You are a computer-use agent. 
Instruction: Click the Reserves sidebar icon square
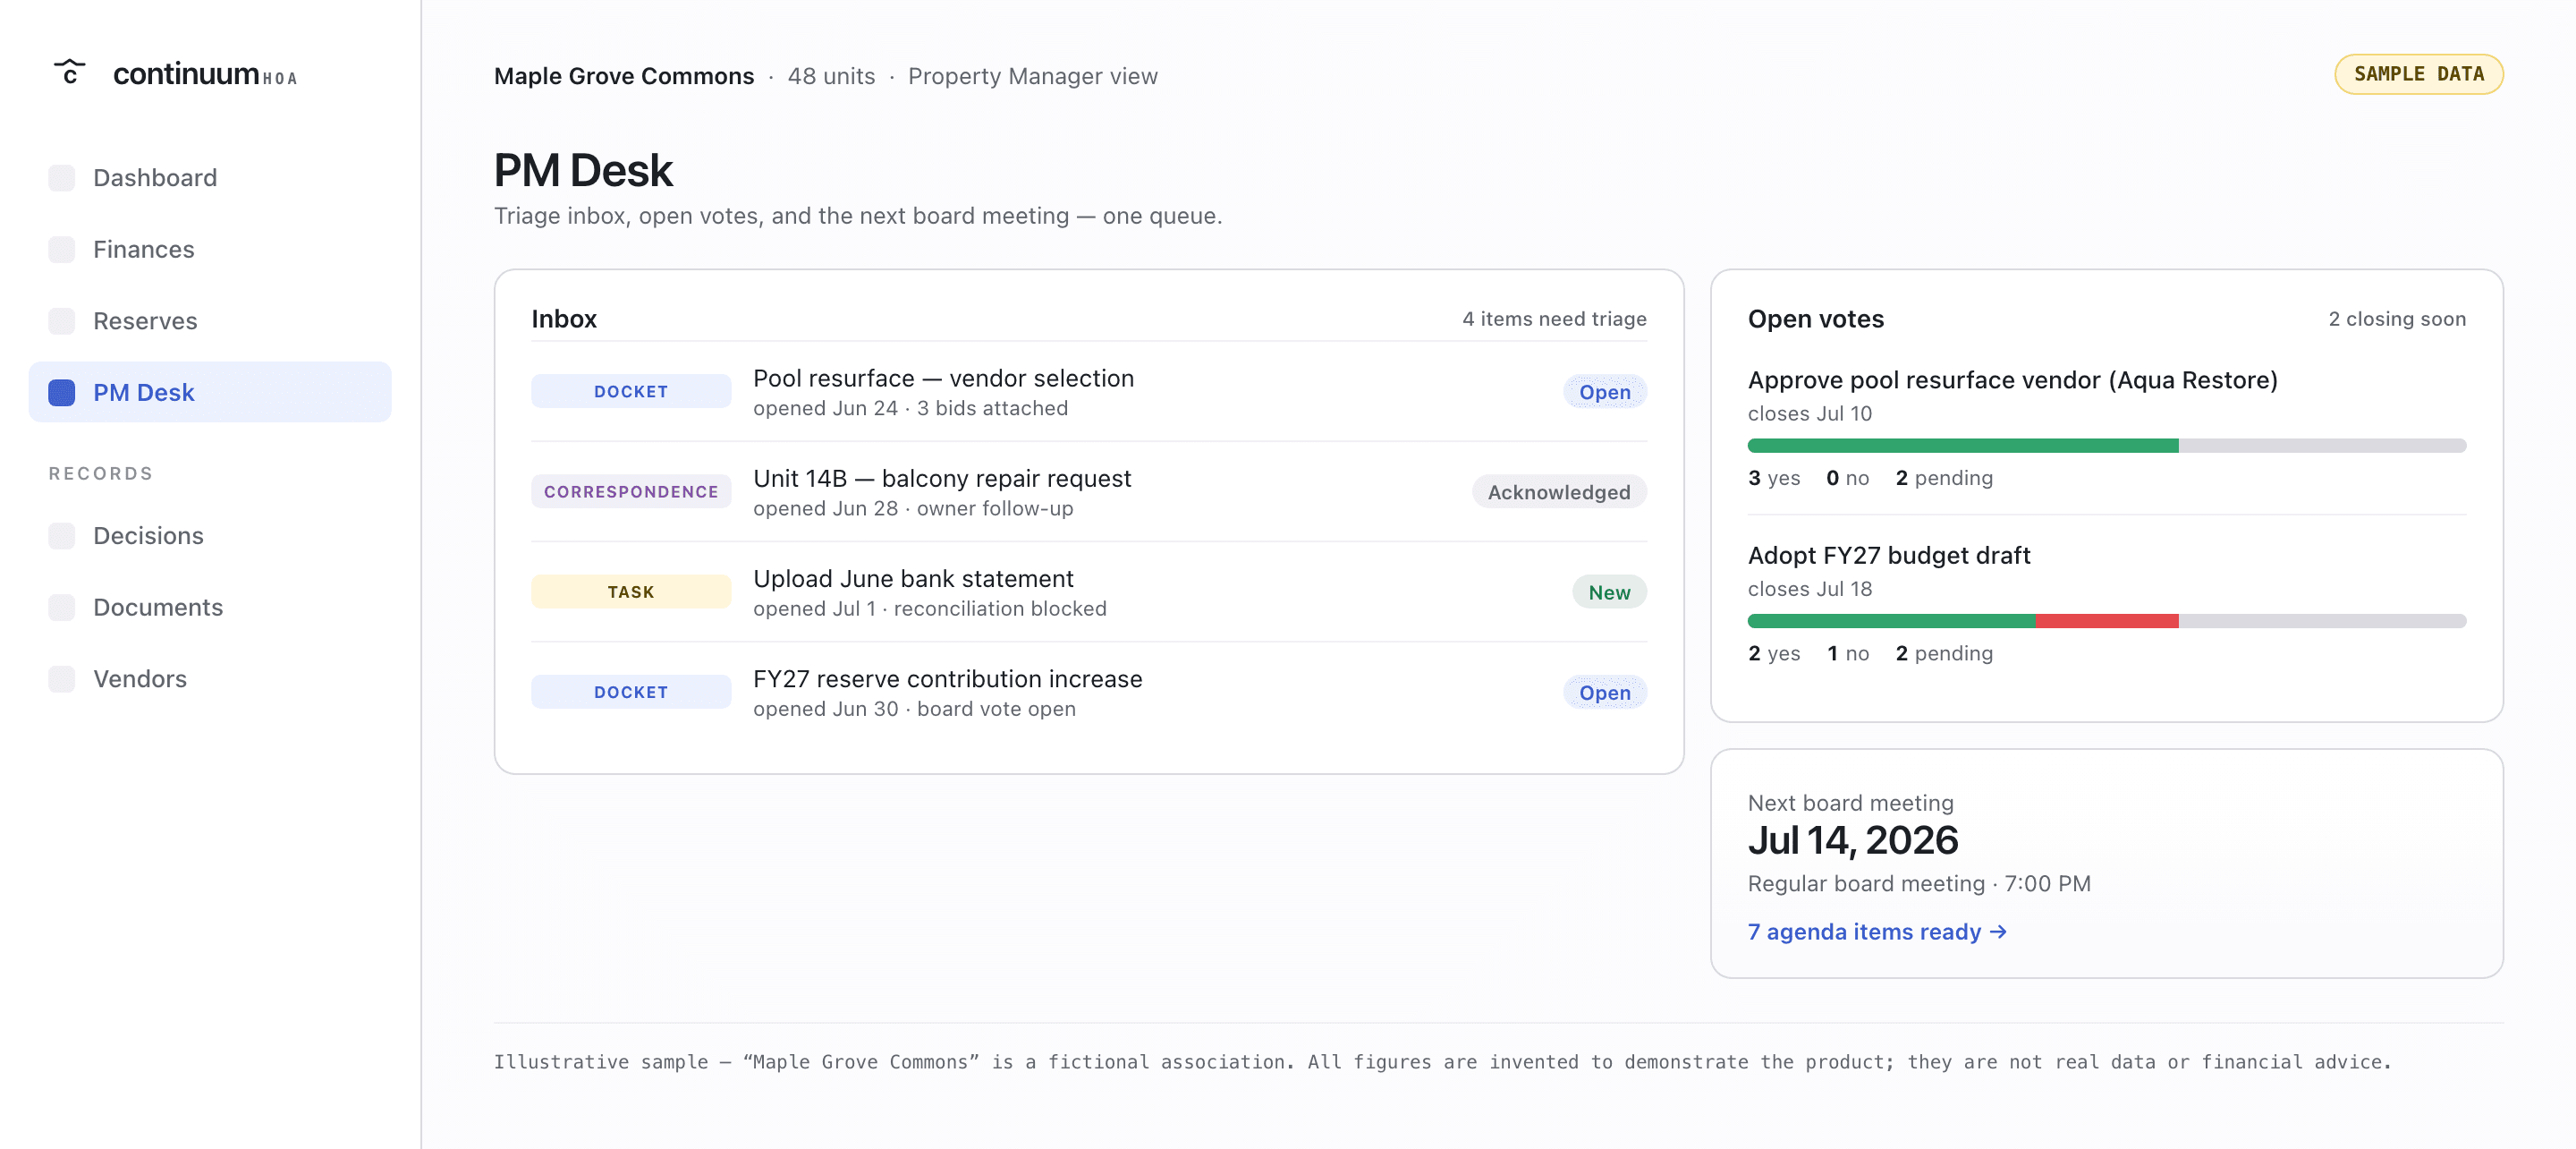pyautogui.click(x=62, y=321)
